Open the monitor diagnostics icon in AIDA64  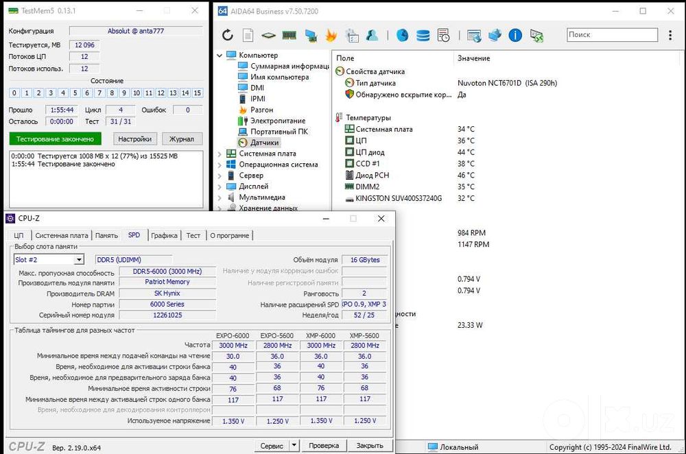311,35
